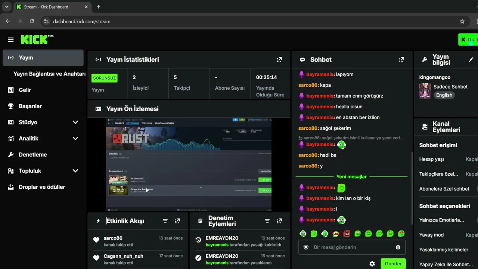Screen dimensions: 478x269
Task: Edit Yayın bilgisi with the pencil icon
Action: (471, 59)
